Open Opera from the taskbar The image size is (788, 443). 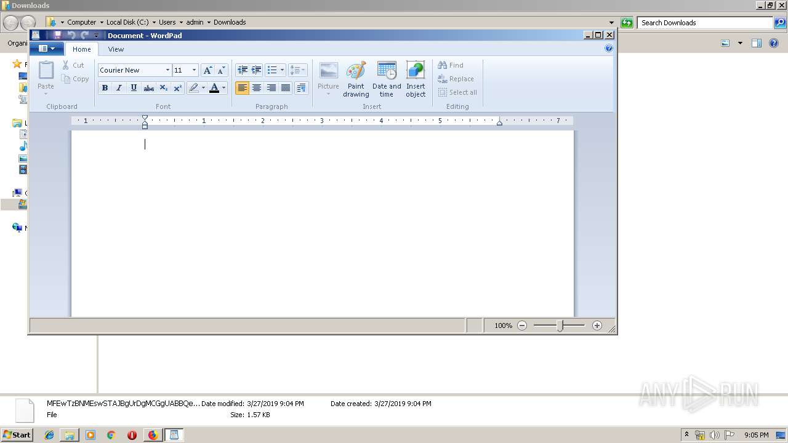[132, 435]
